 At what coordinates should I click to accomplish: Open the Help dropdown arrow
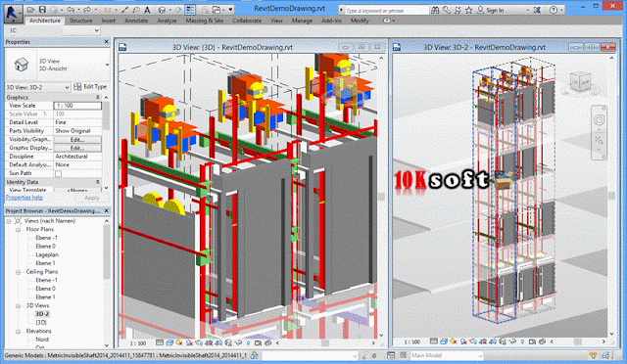(561, 11)
